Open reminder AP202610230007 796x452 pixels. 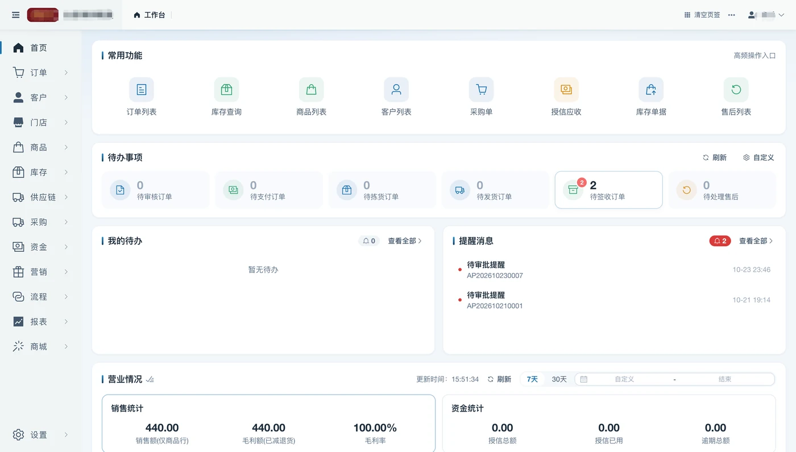pos(614,270)
